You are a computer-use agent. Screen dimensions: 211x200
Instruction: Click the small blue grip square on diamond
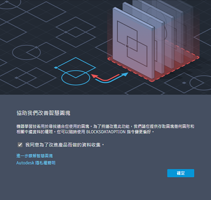pyautogui.click(x=56, y=68)
